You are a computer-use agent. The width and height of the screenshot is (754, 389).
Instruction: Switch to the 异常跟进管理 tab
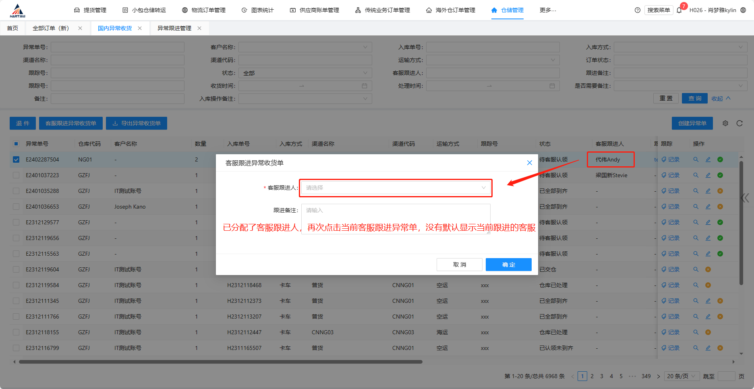(174, 28)
